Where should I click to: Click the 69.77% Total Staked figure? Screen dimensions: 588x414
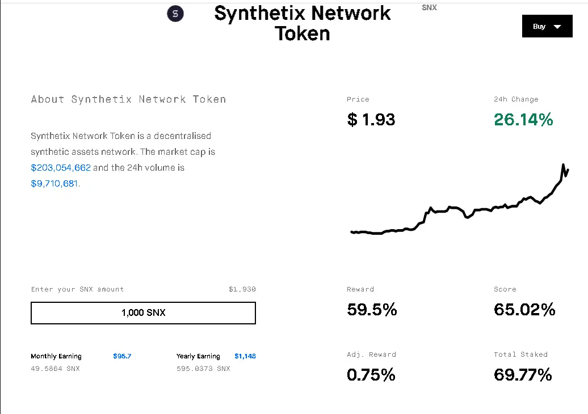click(x=523, y=375)
